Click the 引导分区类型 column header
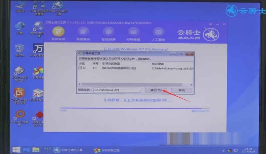 tap(111, 64)
